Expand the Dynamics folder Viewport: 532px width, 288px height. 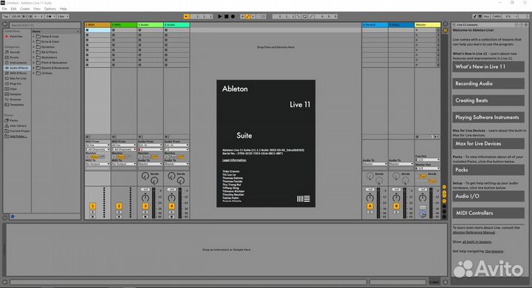point(34,47)
